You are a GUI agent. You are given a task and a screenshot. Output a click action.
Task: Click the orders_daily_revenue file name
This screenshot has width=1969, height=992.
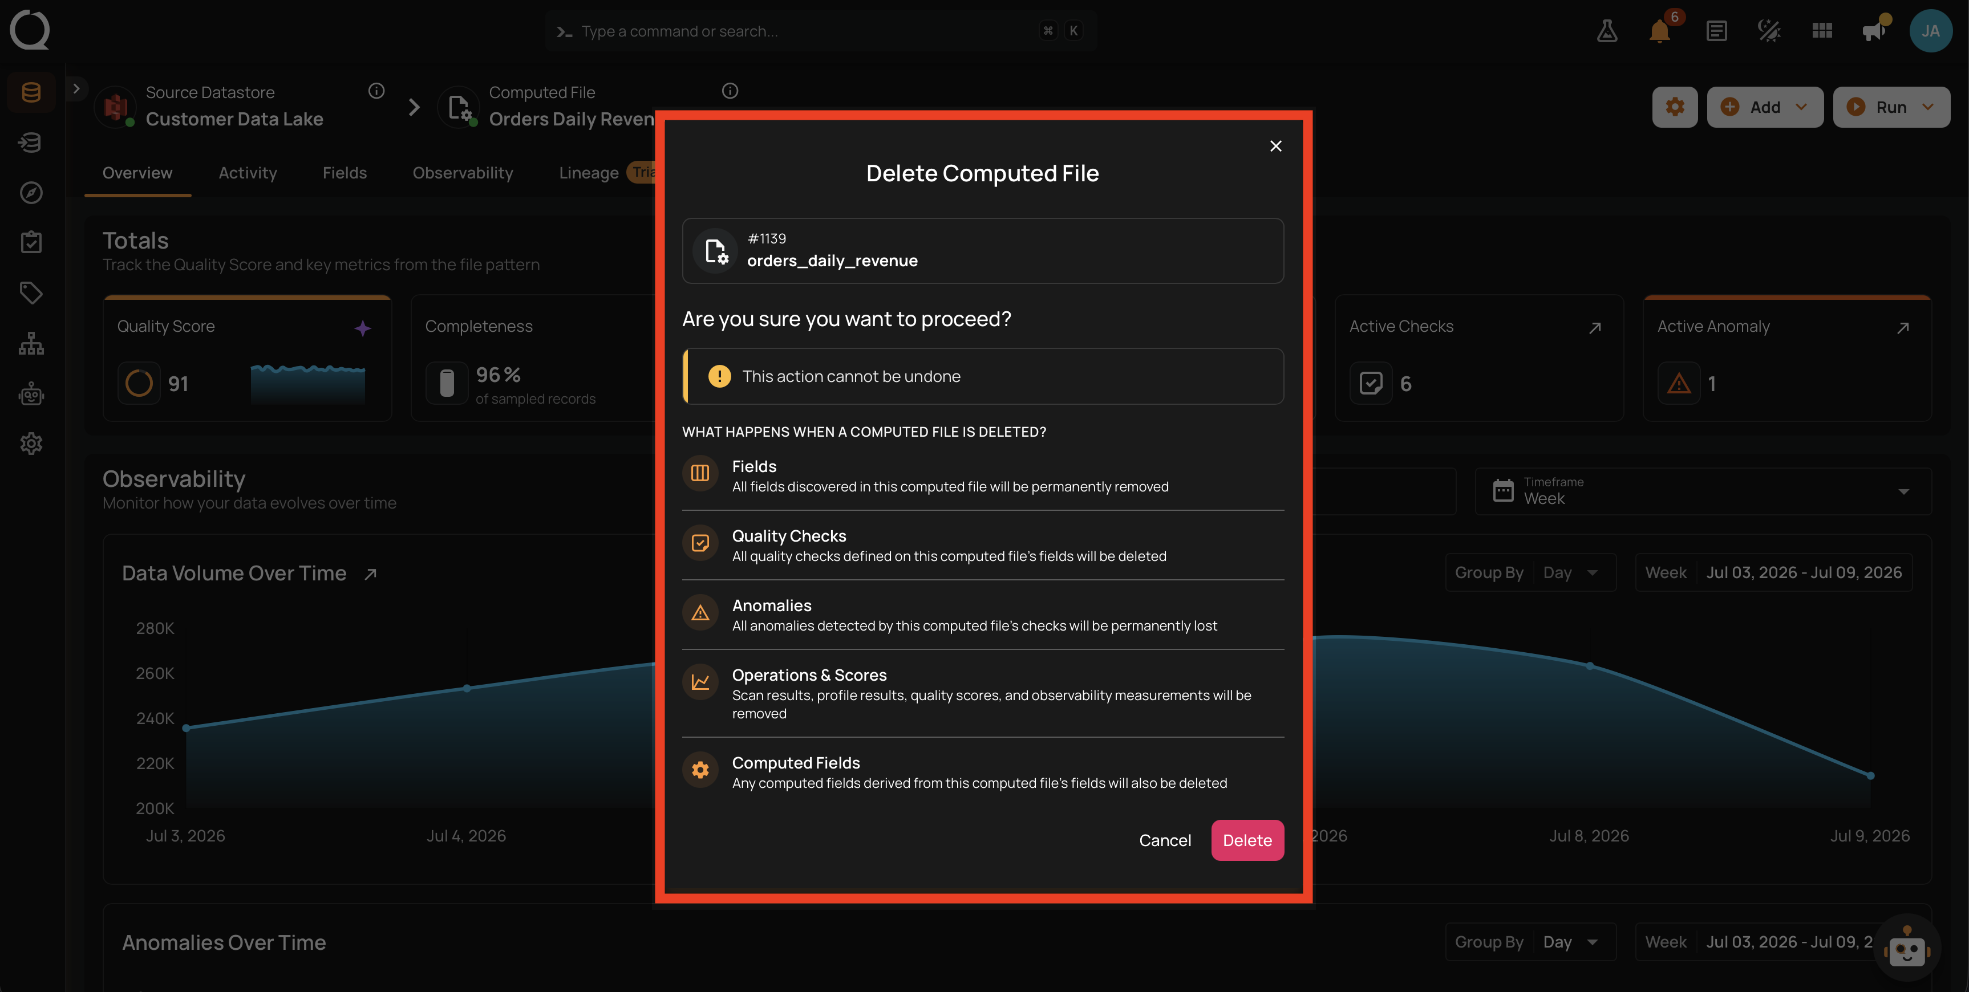click(x=832, y=261)
